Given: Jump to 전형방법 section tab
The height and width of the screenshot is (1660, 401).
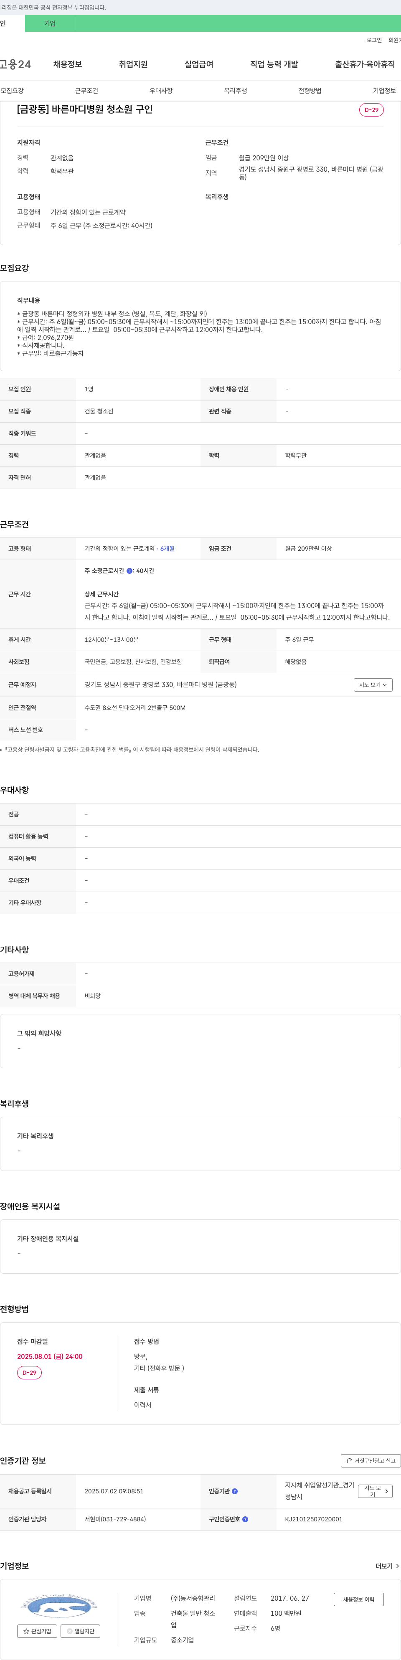Looking at the screenshot, I should 310,91.
